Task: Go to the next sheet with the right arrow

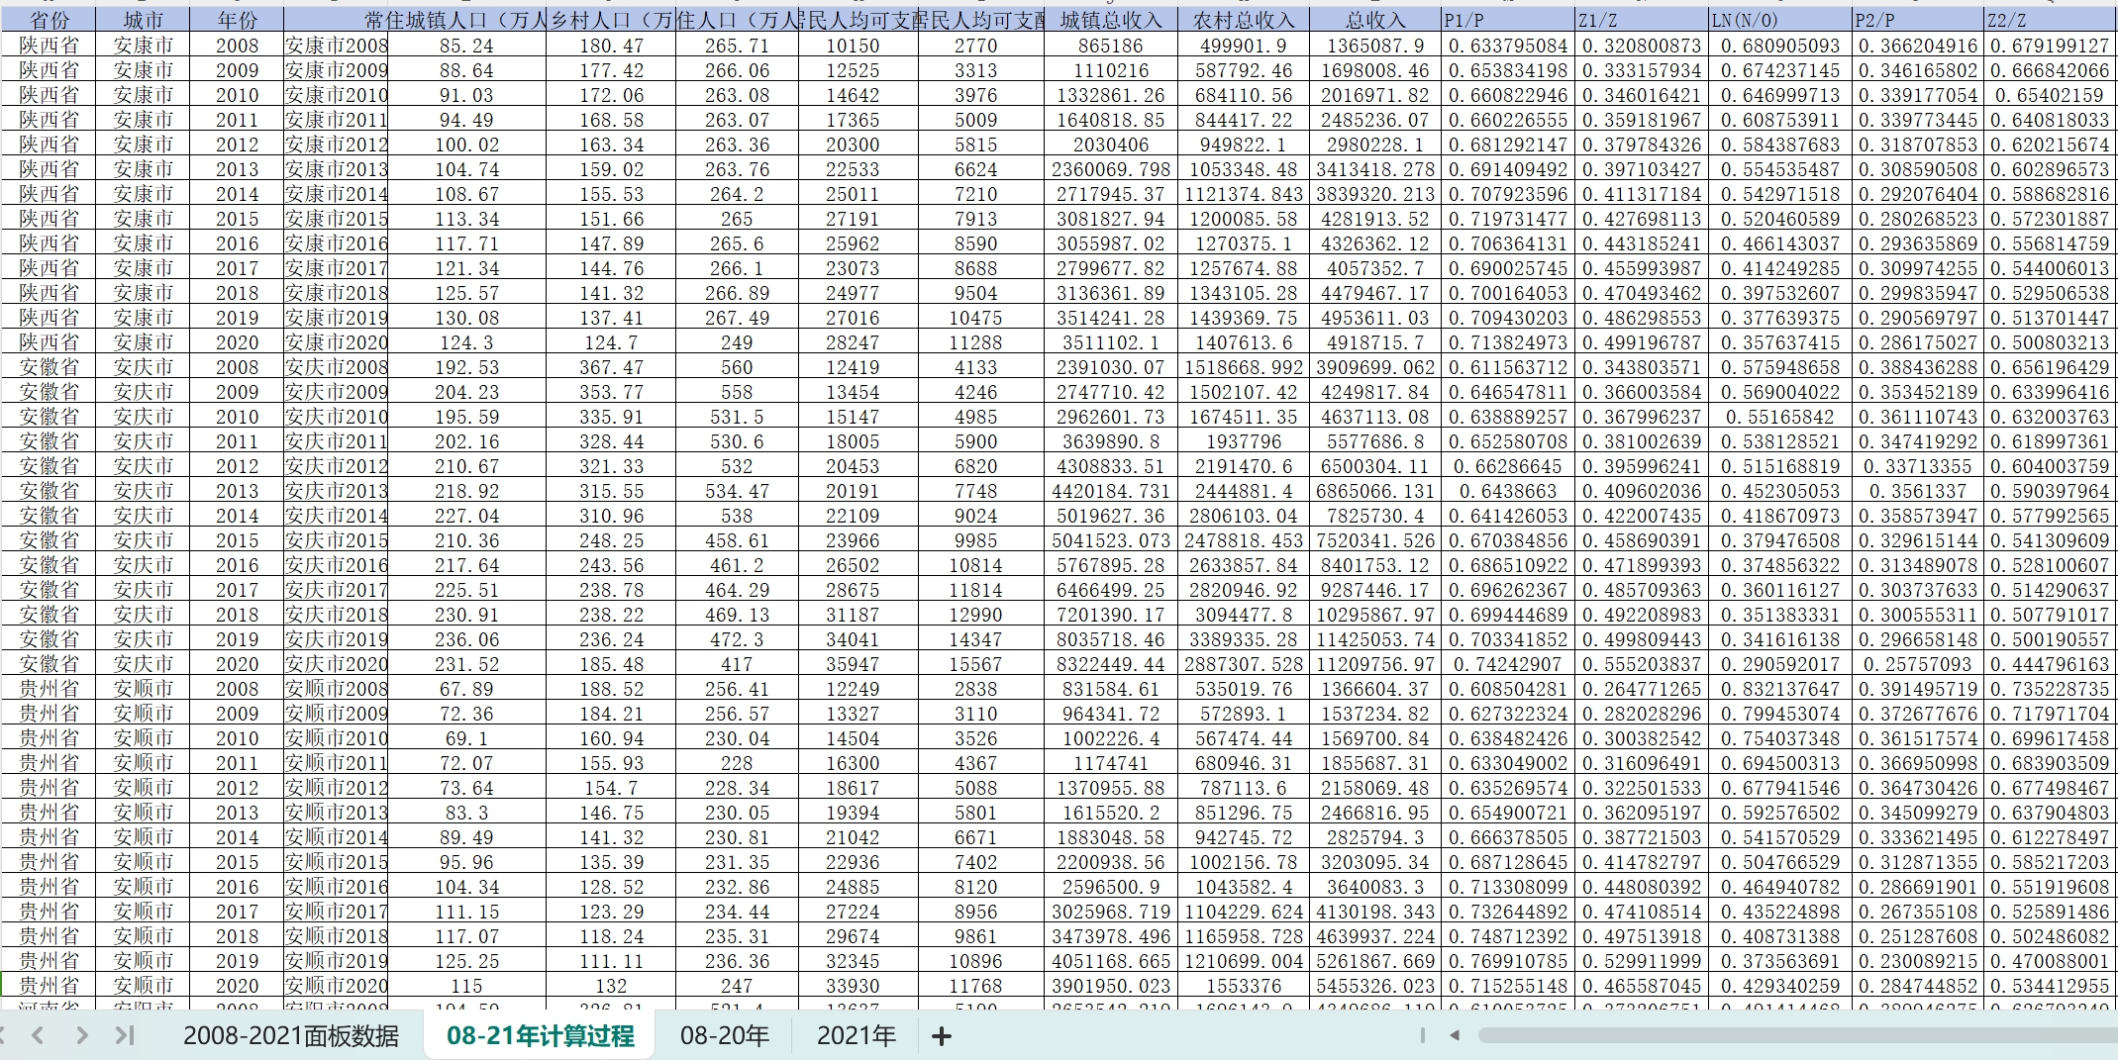Action: tap(82, 1035)
